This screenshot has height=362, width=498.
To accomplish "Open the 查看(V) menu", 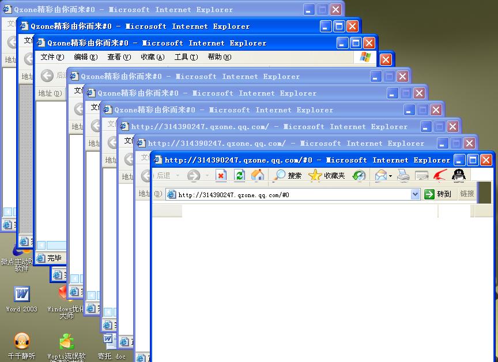I will [119, 57].
